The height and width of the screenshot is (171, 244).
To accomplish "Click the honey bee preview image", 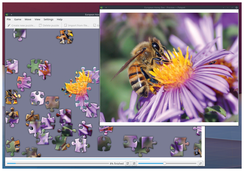I will click(x=169, y=67).
